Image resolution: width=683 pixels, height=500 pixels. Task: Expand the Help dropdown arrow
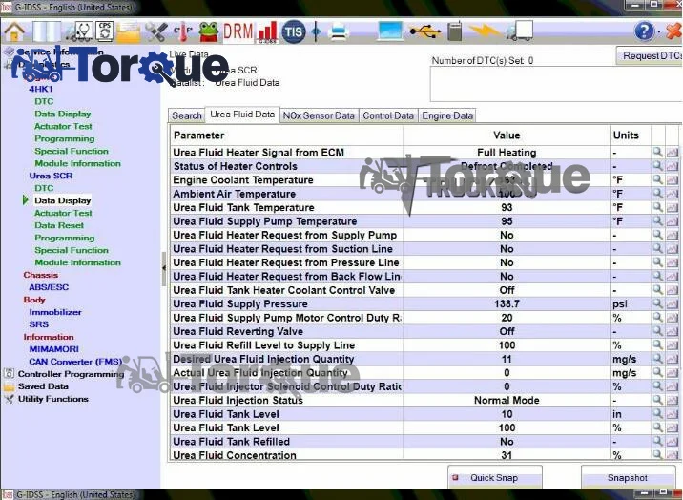pos(658,32)
